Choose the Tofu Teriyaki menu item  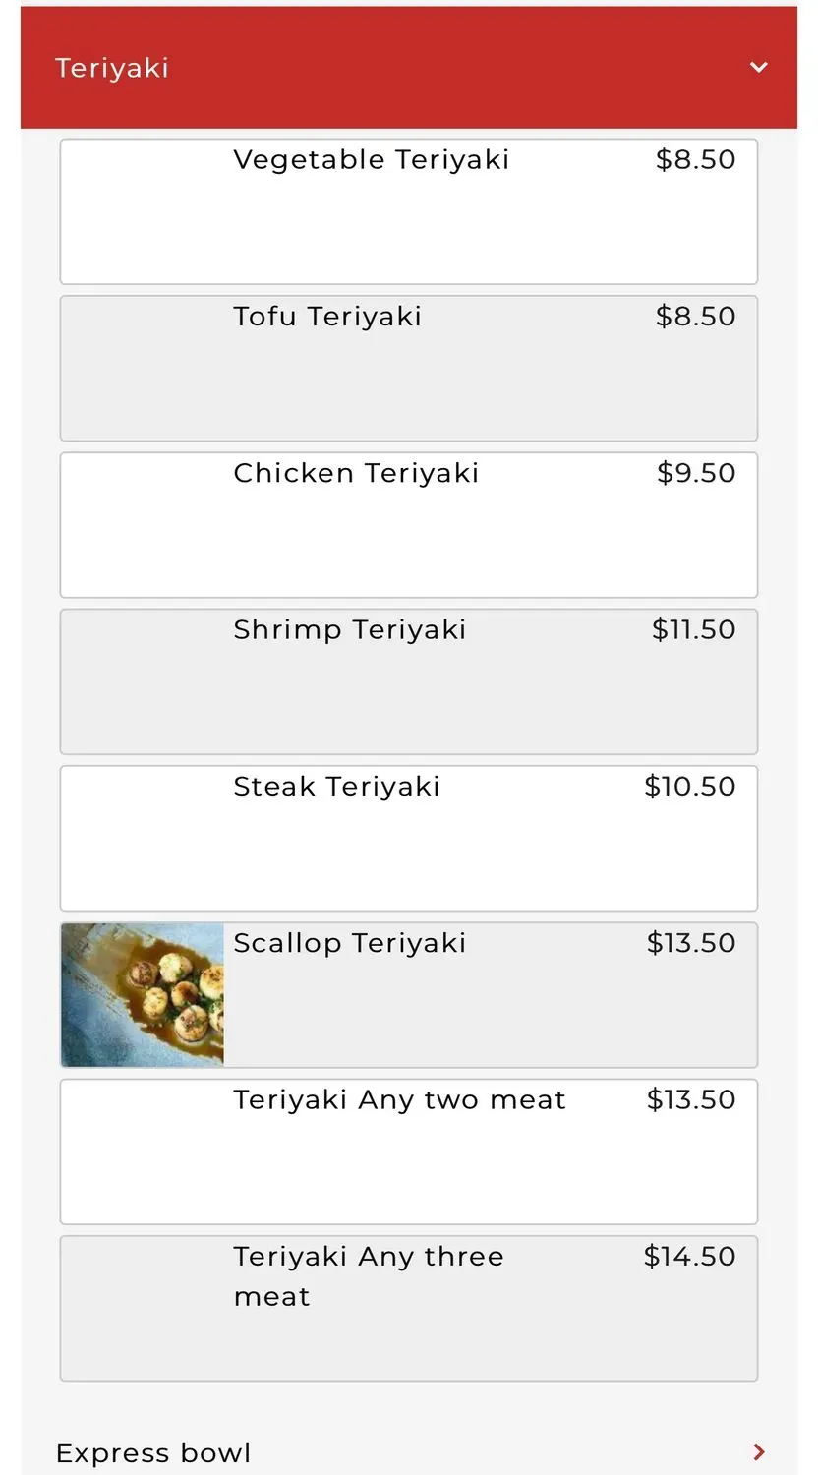click(327, 317)
